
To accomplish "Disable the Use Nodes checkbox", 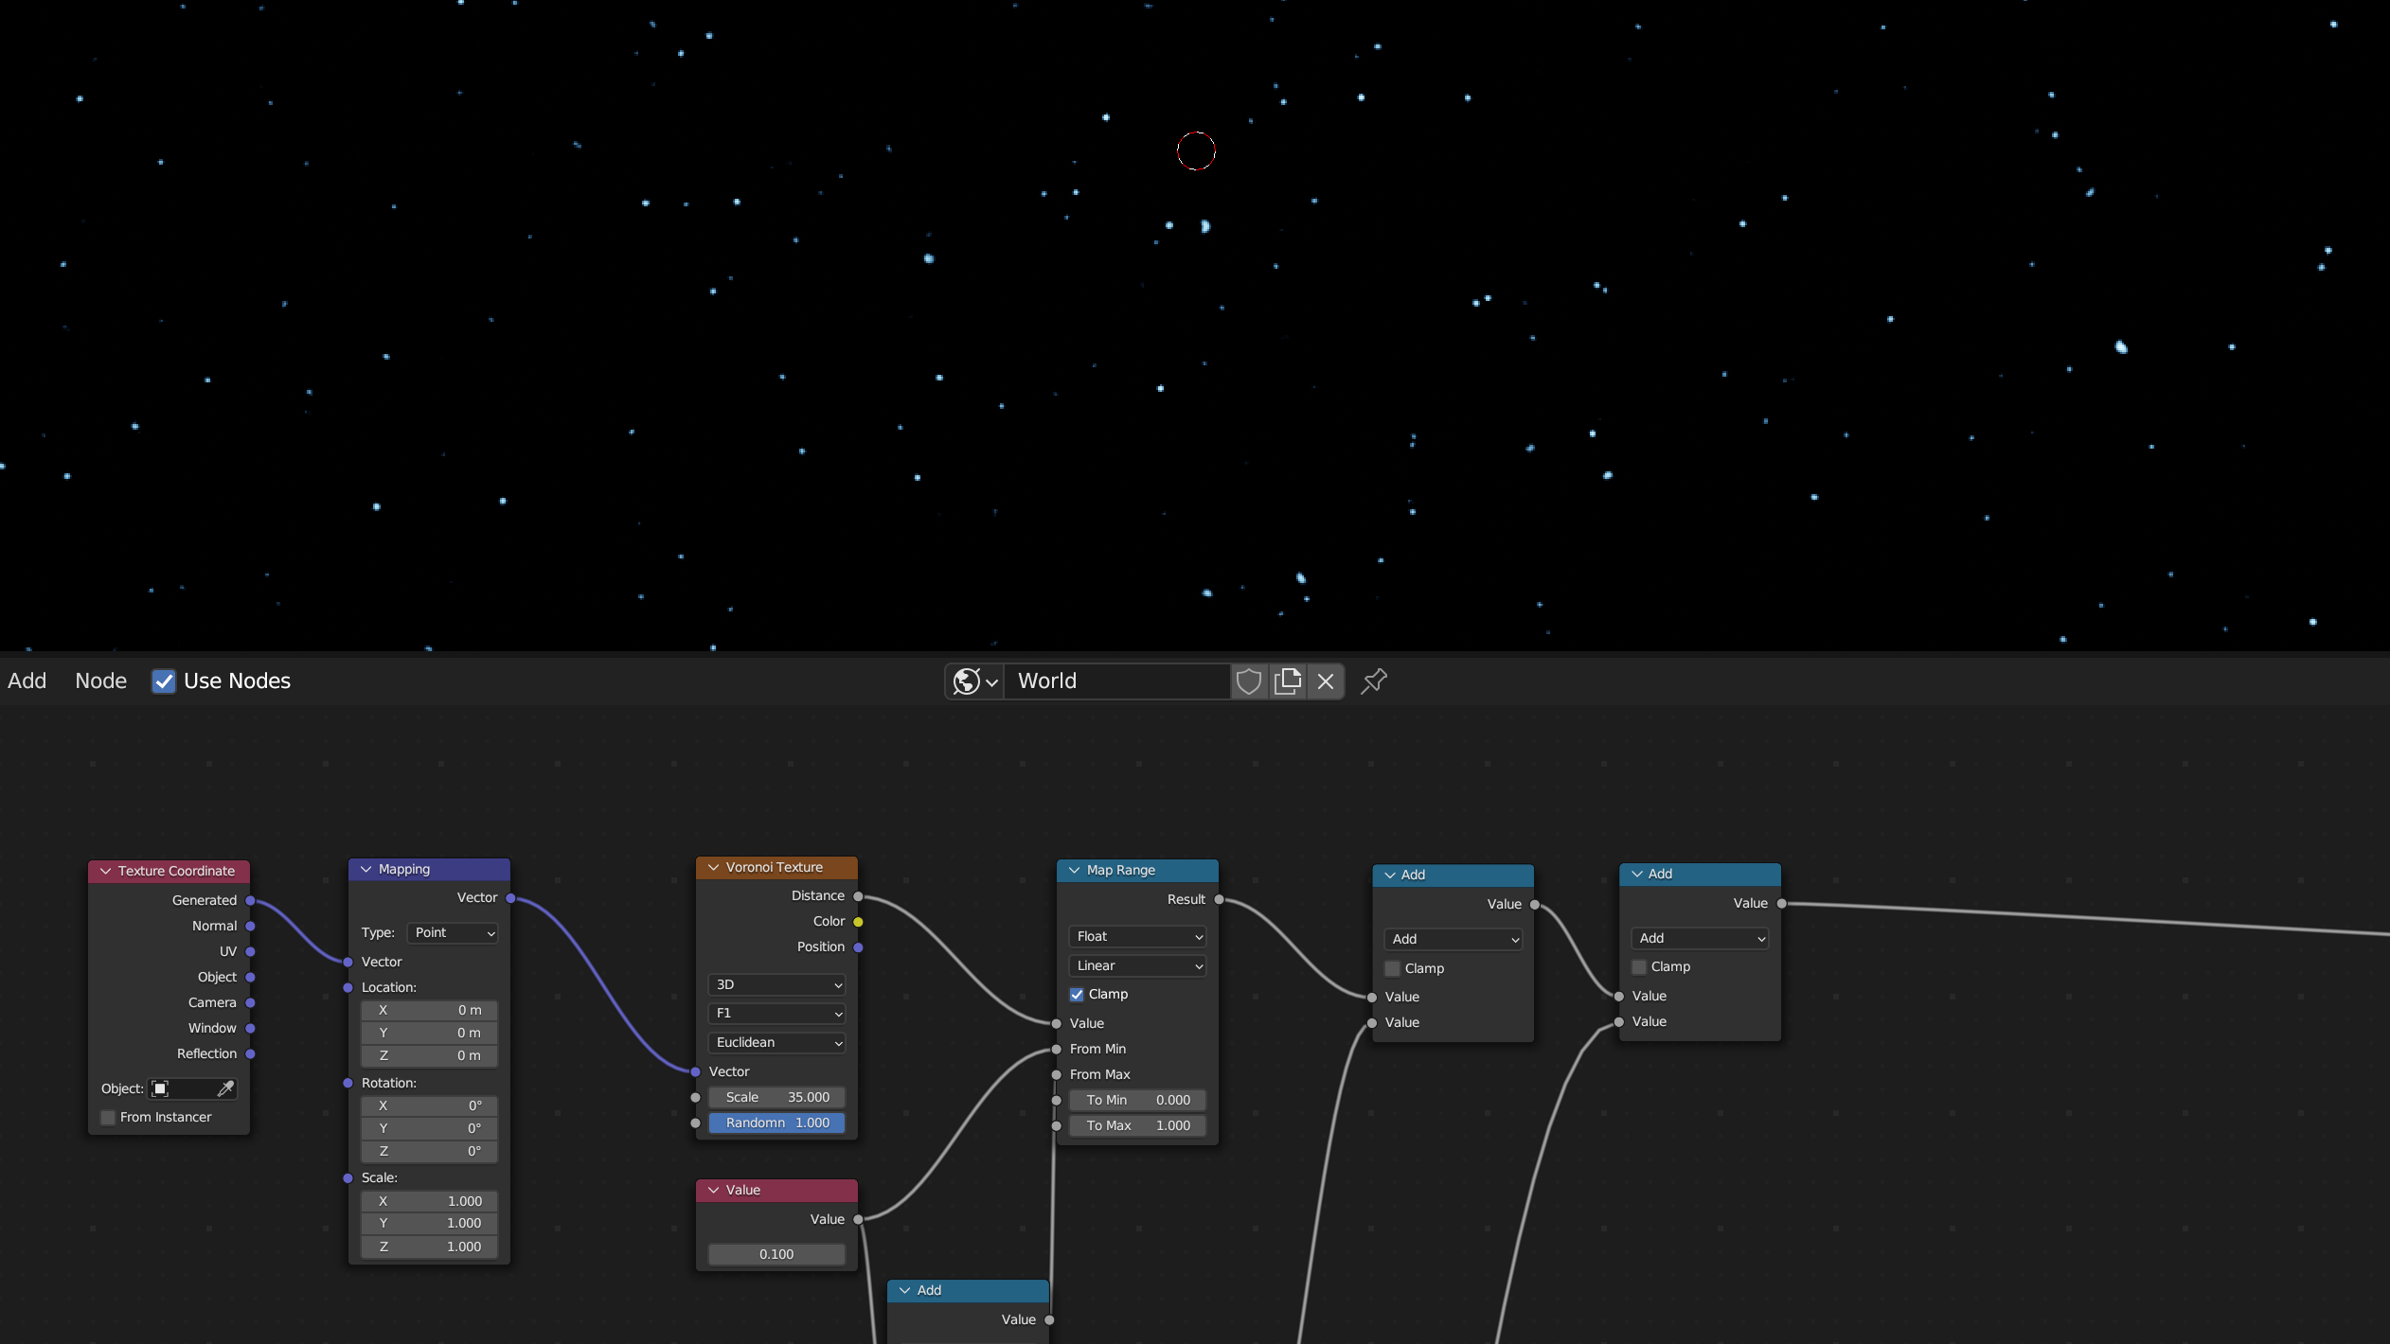I will pyautogui.click(x=164, y=681).
